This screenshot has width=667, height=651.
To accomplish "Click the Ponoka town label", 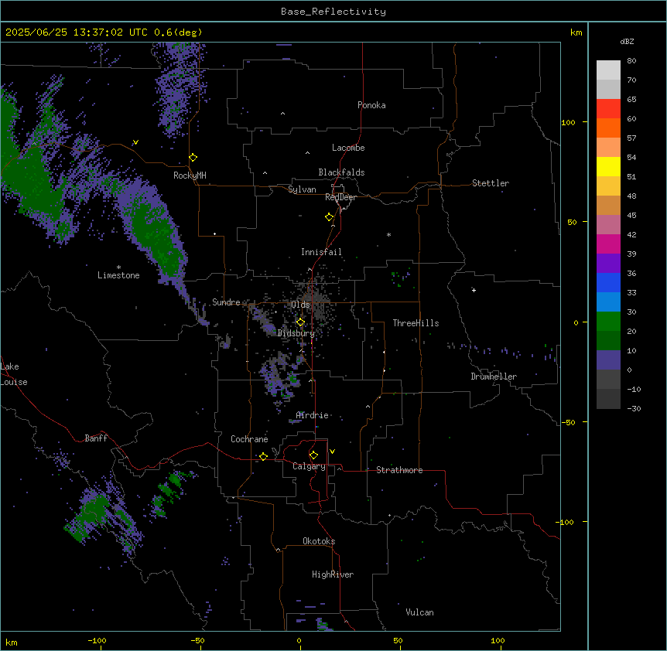I will click(371, 105).
